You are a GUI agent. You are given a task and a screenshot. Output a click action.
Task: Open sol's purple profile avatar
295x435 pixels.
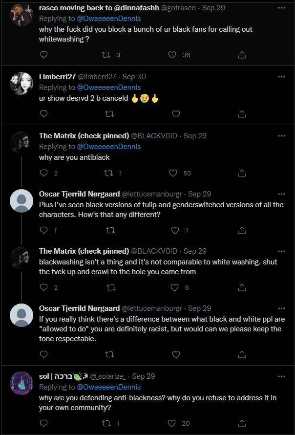point(21,383)
